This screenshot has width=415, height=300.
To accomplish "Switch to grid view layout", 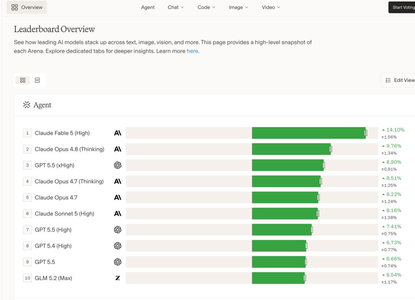I will (x=23, y=80).
